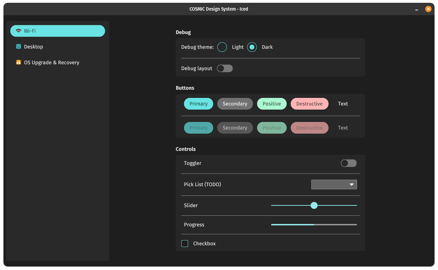438x270 pixels.
Task: Select the Light debug theme radio
Action: click(222, 47)
